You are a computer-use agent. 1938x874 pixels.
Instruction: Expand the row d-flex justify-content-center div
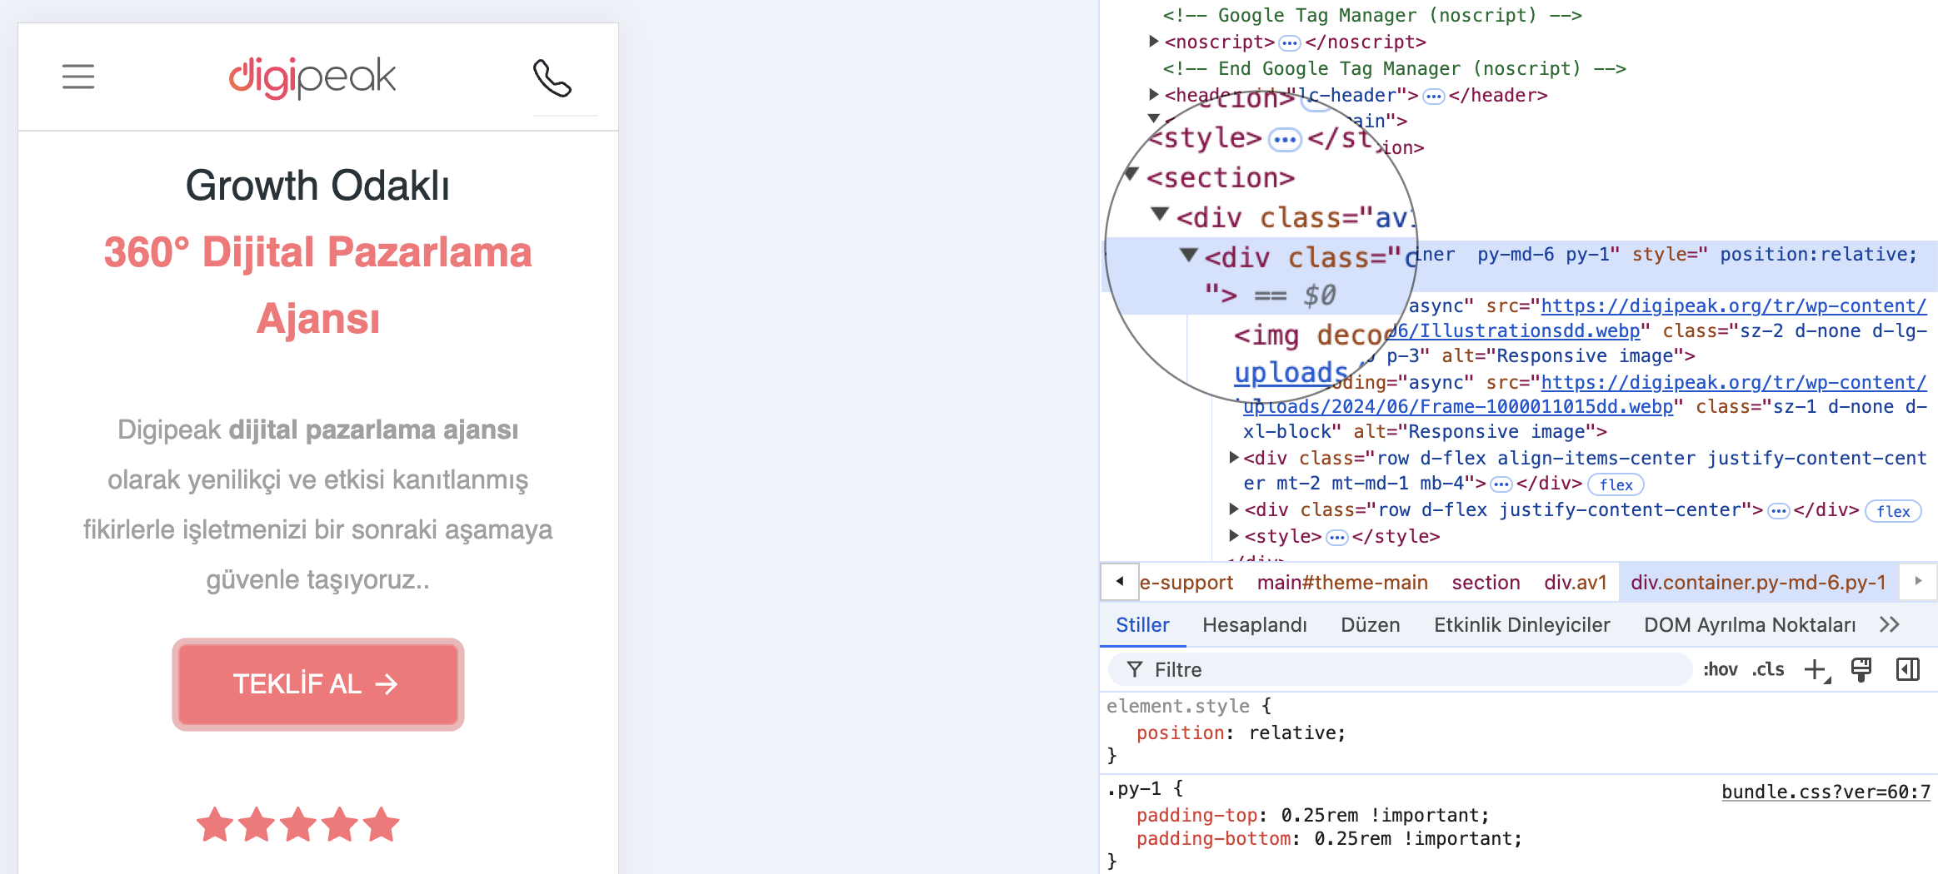pyautogui.click(x=1234, y=509)
